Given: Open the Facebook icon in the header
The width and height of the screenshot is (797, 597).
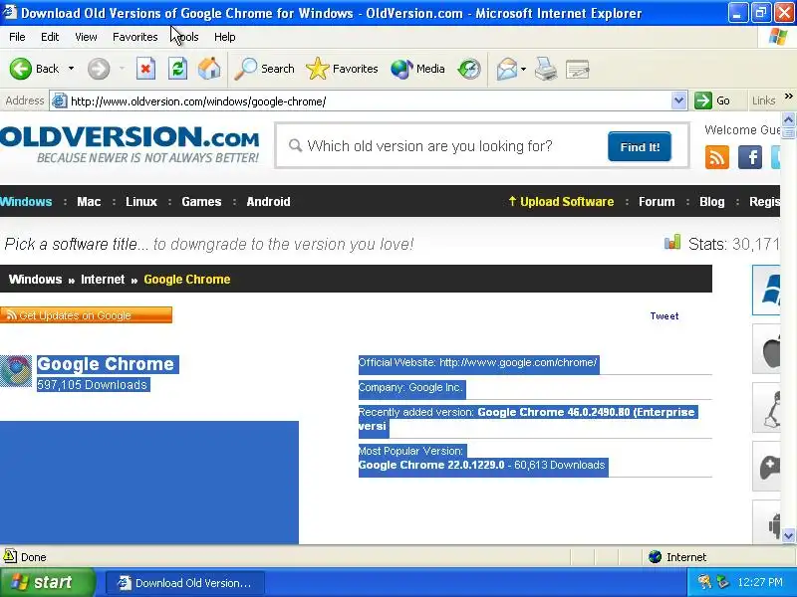Looking at the screenshot, I should tap(750, 157).
